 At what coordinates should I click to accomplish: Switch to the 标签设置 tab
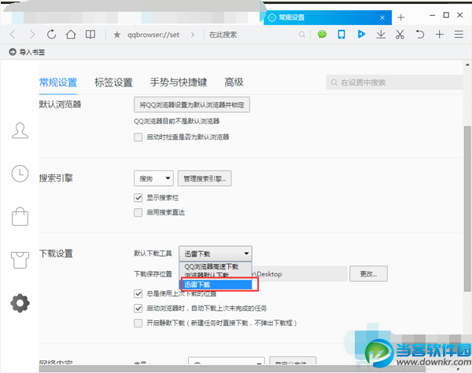pos(113,82)
